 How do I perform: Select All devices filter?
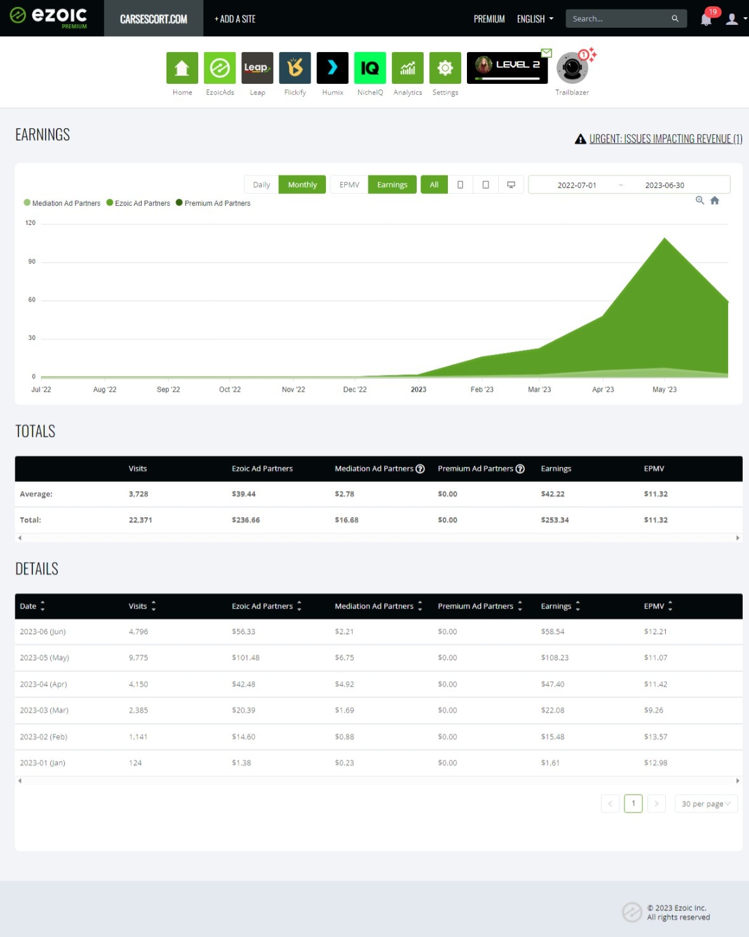(x=435, y=185)
